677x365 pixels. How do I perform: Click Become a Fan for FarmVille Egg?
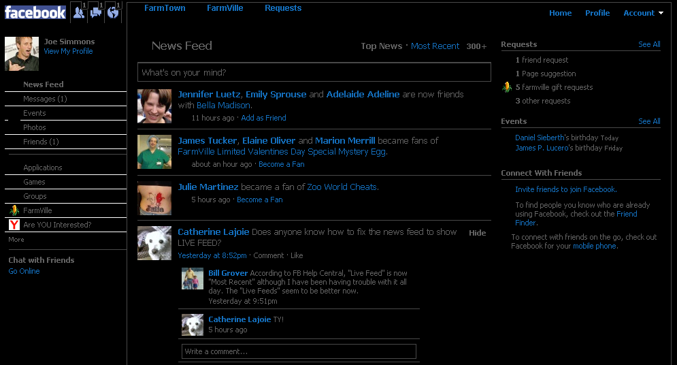point(282,164)
